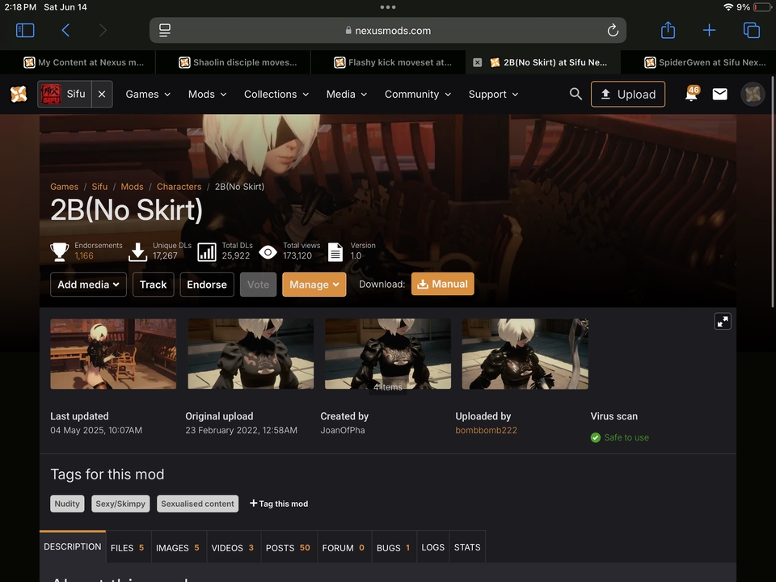Open the messages envelope icon

coord(719,95)
